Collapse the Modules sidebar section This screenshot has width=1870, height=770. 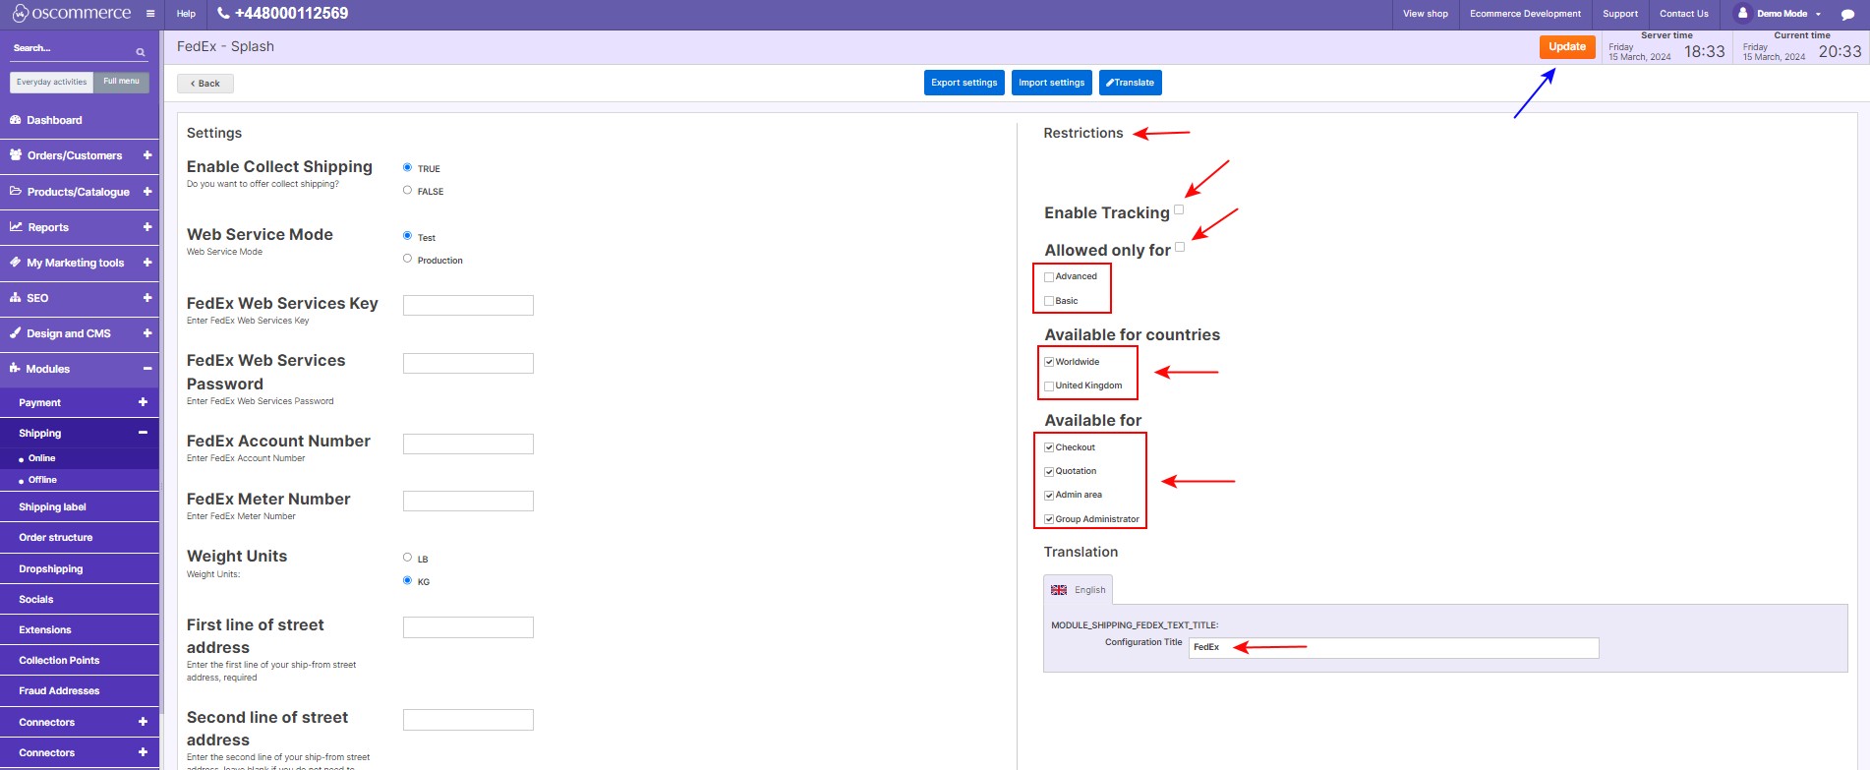147,369
